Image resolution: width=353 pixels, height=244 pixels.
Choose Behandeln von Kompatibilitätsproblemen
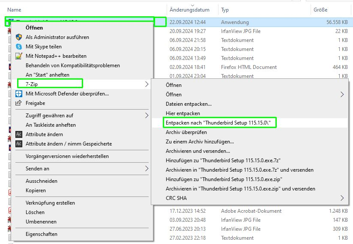73,65
